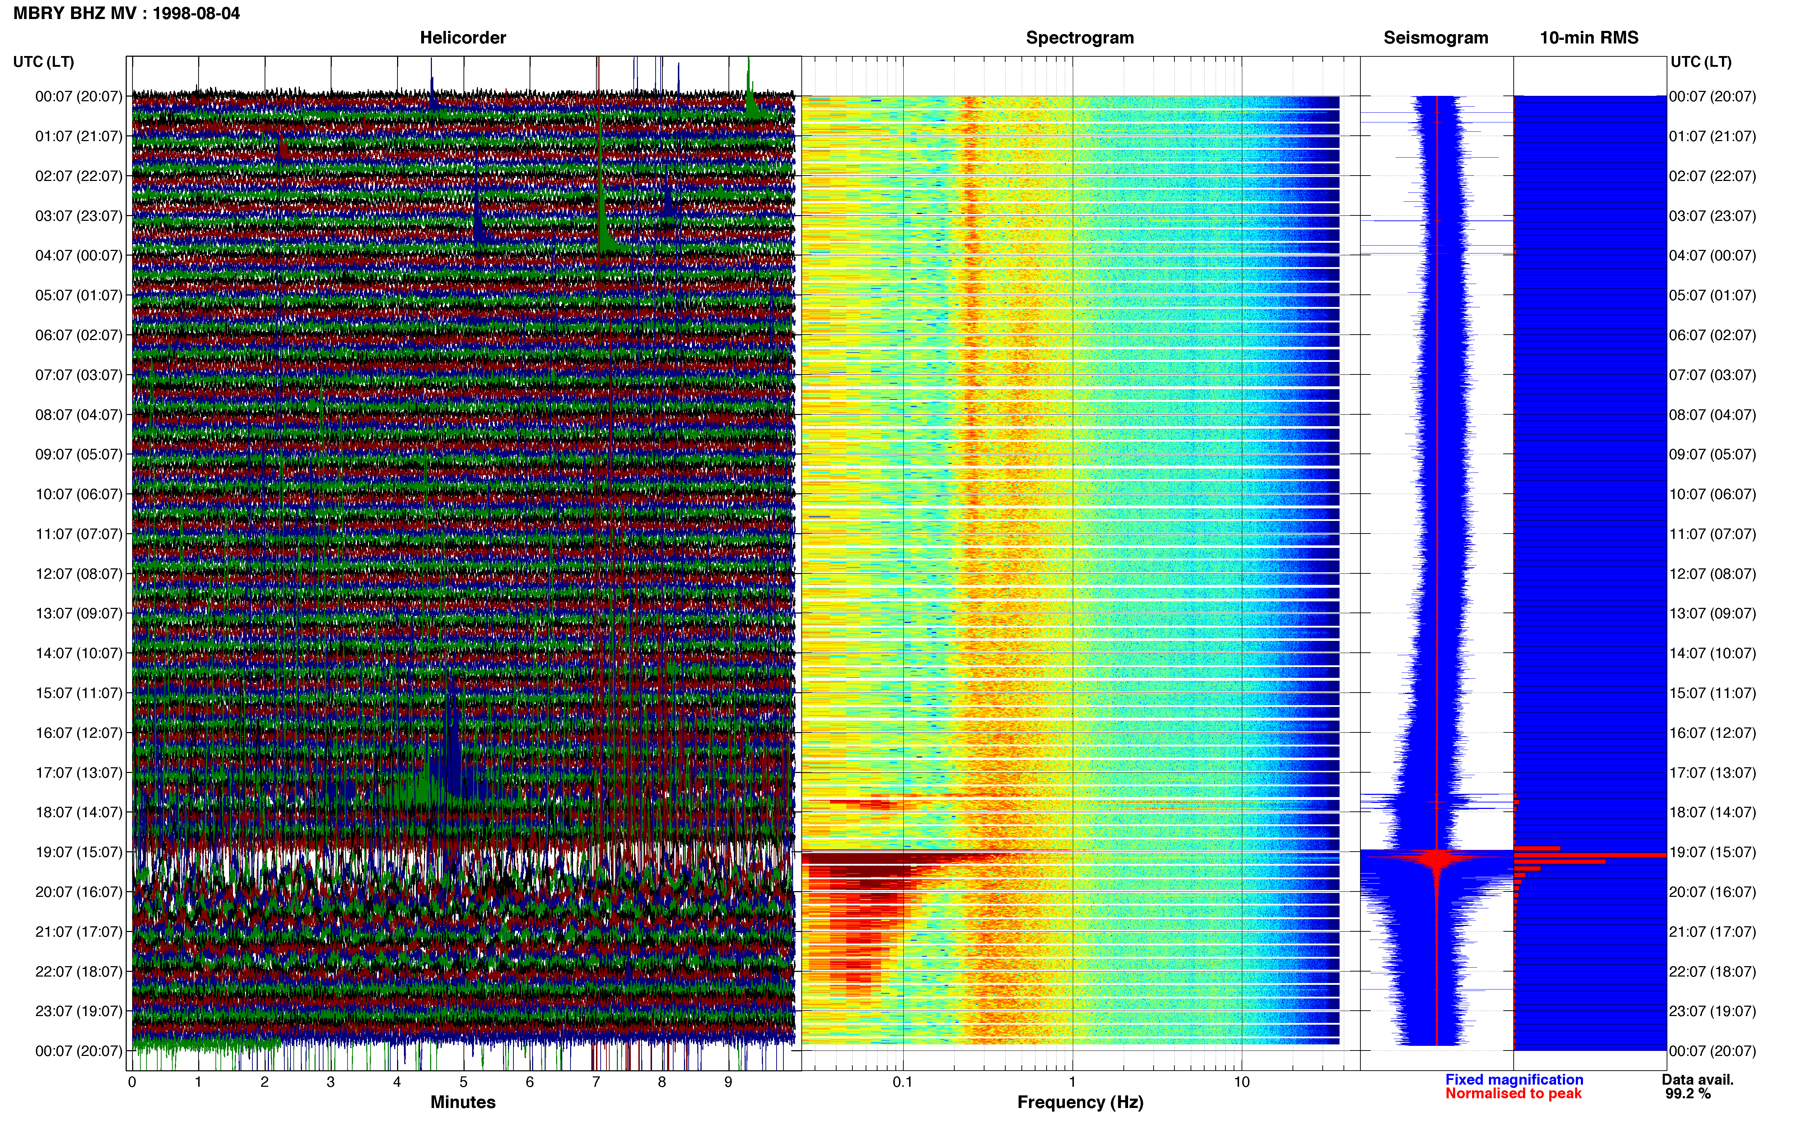Click the left '19:07 (15:07)' time label
The image size is (1802, 1127).
tap(78, 852)
